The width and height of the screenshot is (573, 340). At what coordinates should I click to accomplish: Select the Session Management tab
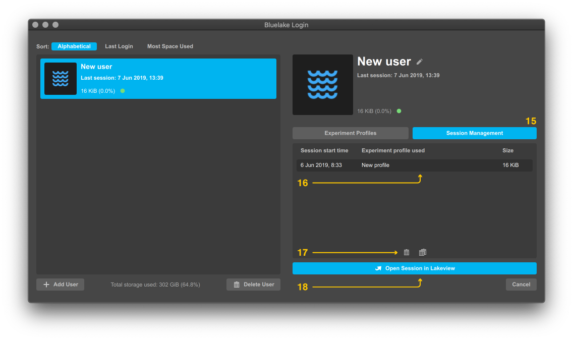pos(474,133)
